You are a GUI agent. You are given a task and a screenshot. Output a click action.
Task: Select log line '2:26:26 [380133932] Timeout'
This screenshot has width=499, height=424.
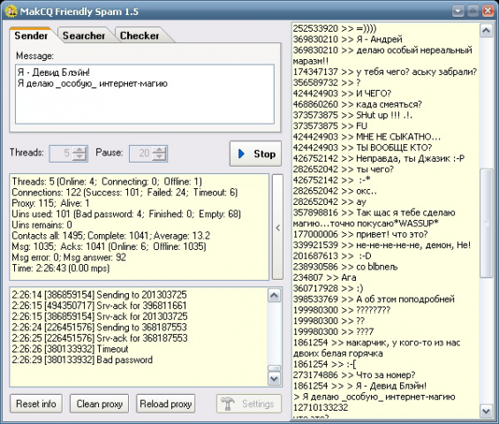[x=70, y=349]
